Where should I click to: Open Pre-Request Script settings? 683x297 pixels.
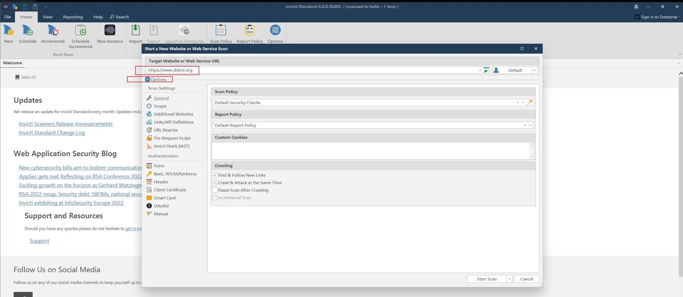tap(172, 138)
